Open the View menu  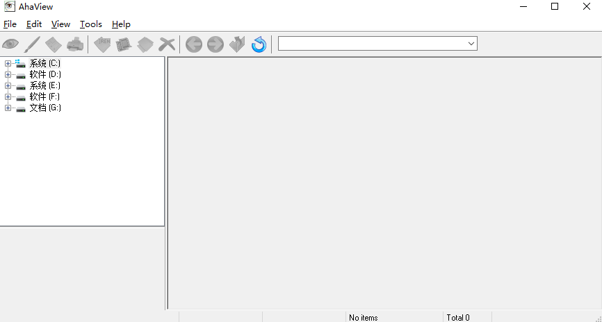[x=60, y=24]
